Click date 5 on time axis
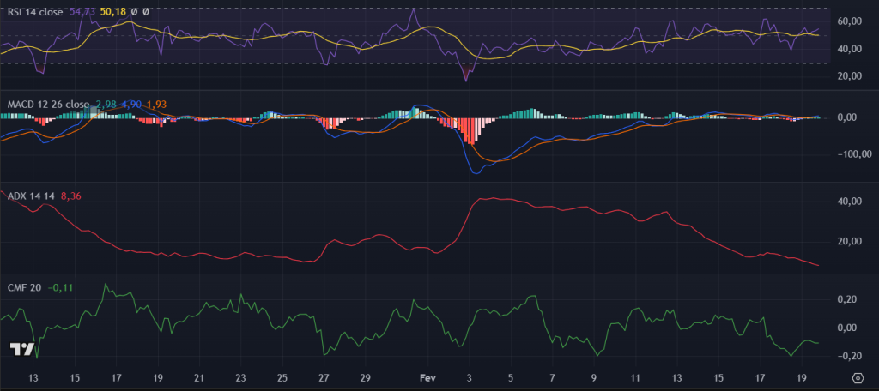This screenshot has height=391, width=879. (511, 377)
